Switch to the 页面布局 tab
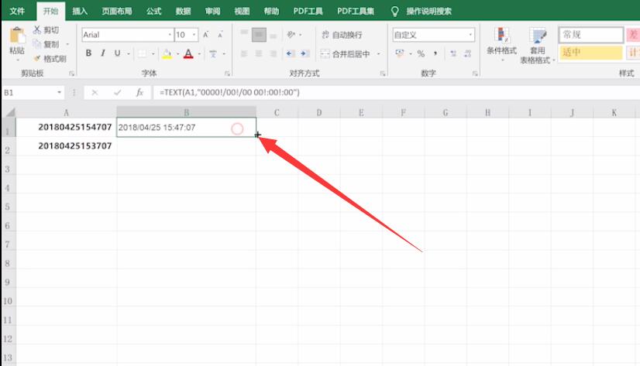The image size is (640, 366). (x=117, y=11)
